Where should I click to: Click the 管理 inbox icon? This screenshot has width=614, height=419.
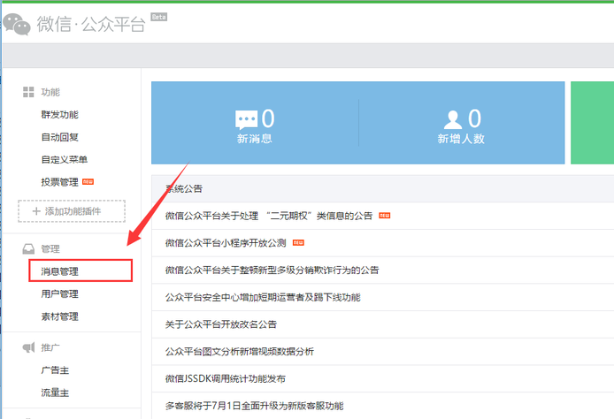[28, 248]
